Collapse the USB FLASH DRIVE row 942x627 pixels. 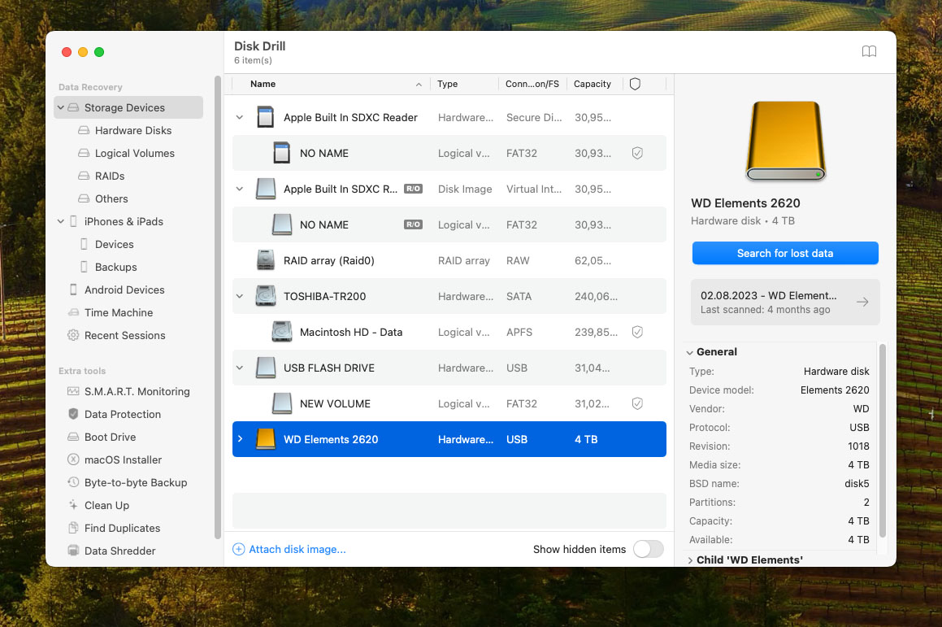coord(240,368)
